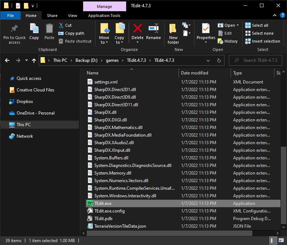Image resolution: width=287 pixels, height=245 pixels.
Task: Click the Copy icon in Clipboard group
Action: point(34,29)
